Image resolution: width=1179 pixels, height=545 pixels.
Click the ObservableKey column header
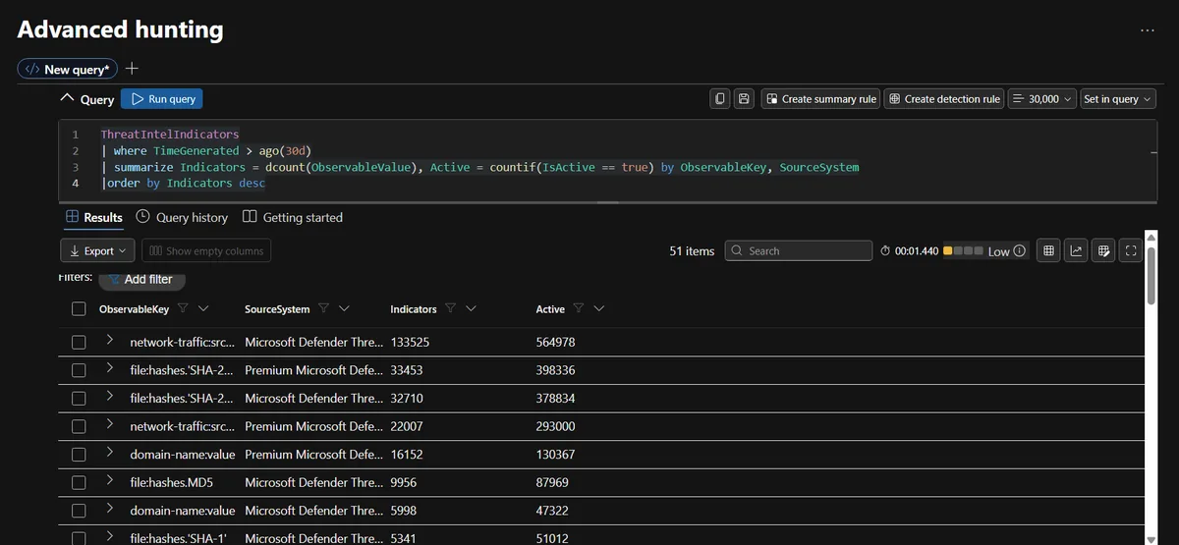click(134, 309)
